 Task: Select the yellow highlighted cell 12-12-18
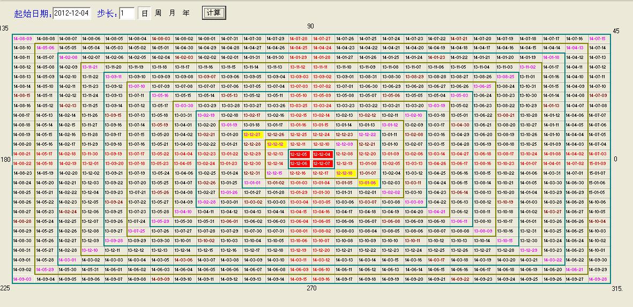345,174
